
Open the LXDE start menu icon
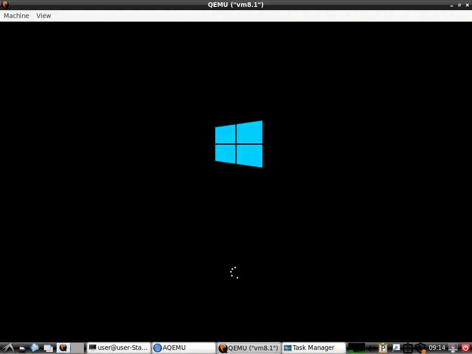point(7,348)
